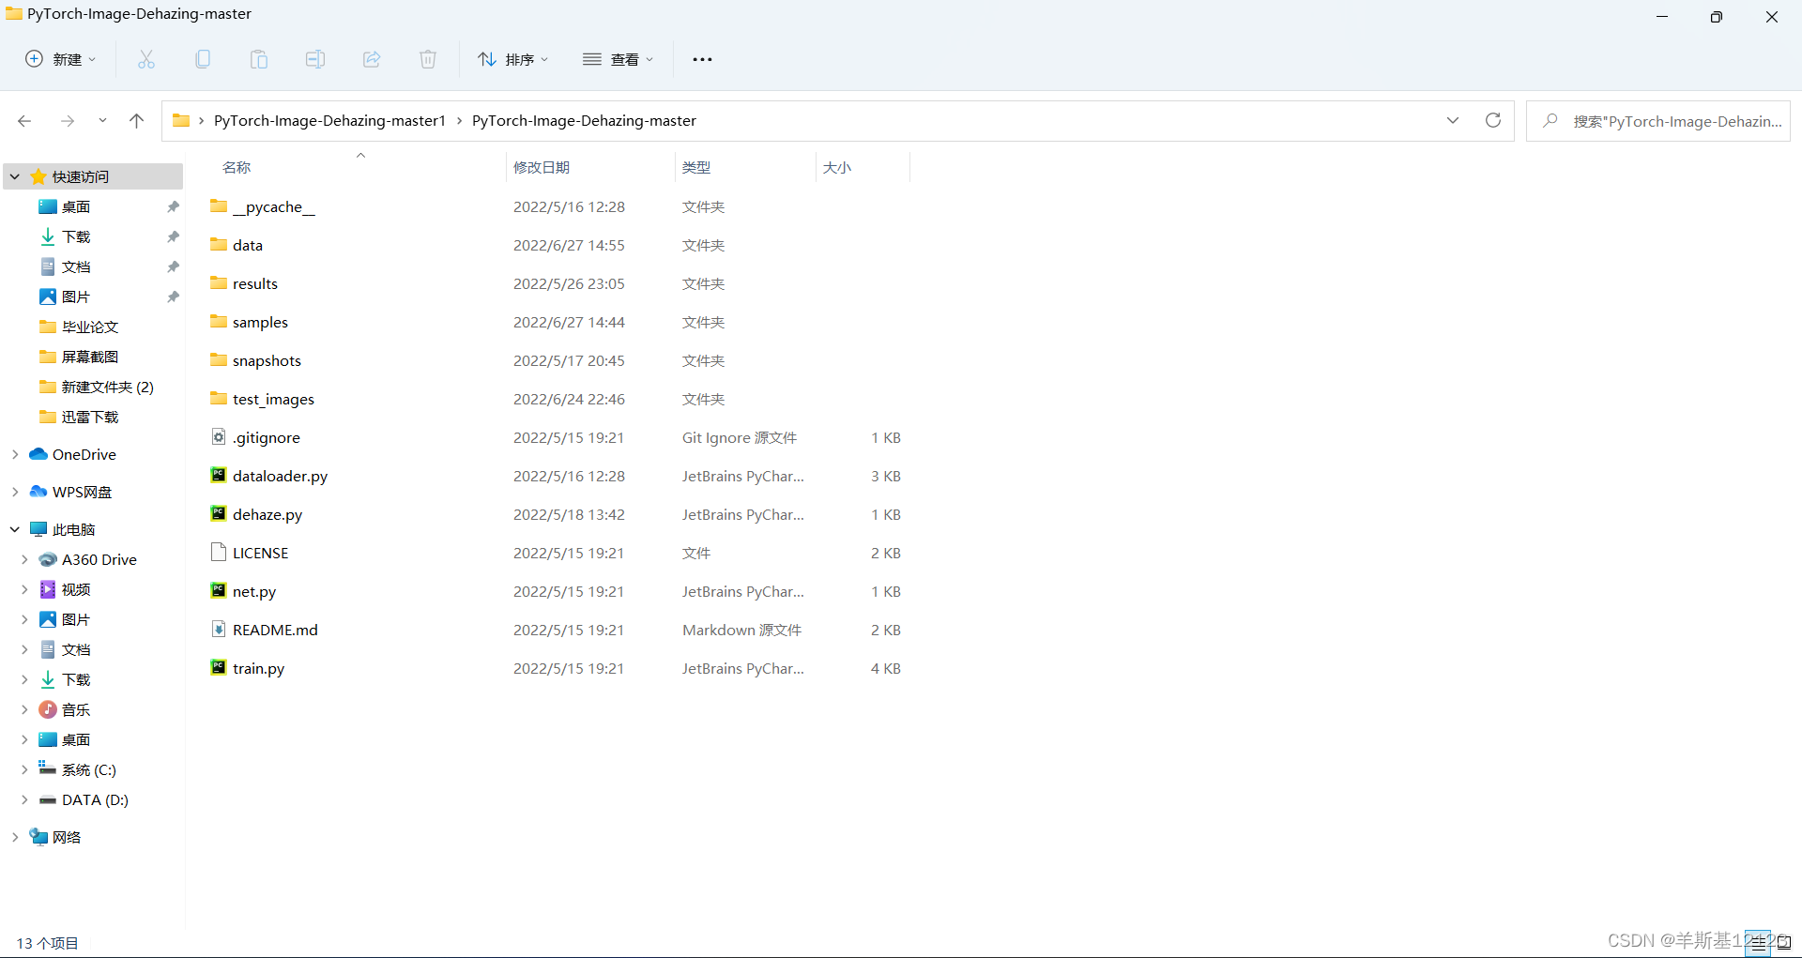1802x958 pixels.
Task: Select the .gitignore file icon
Action: (218, 436)
